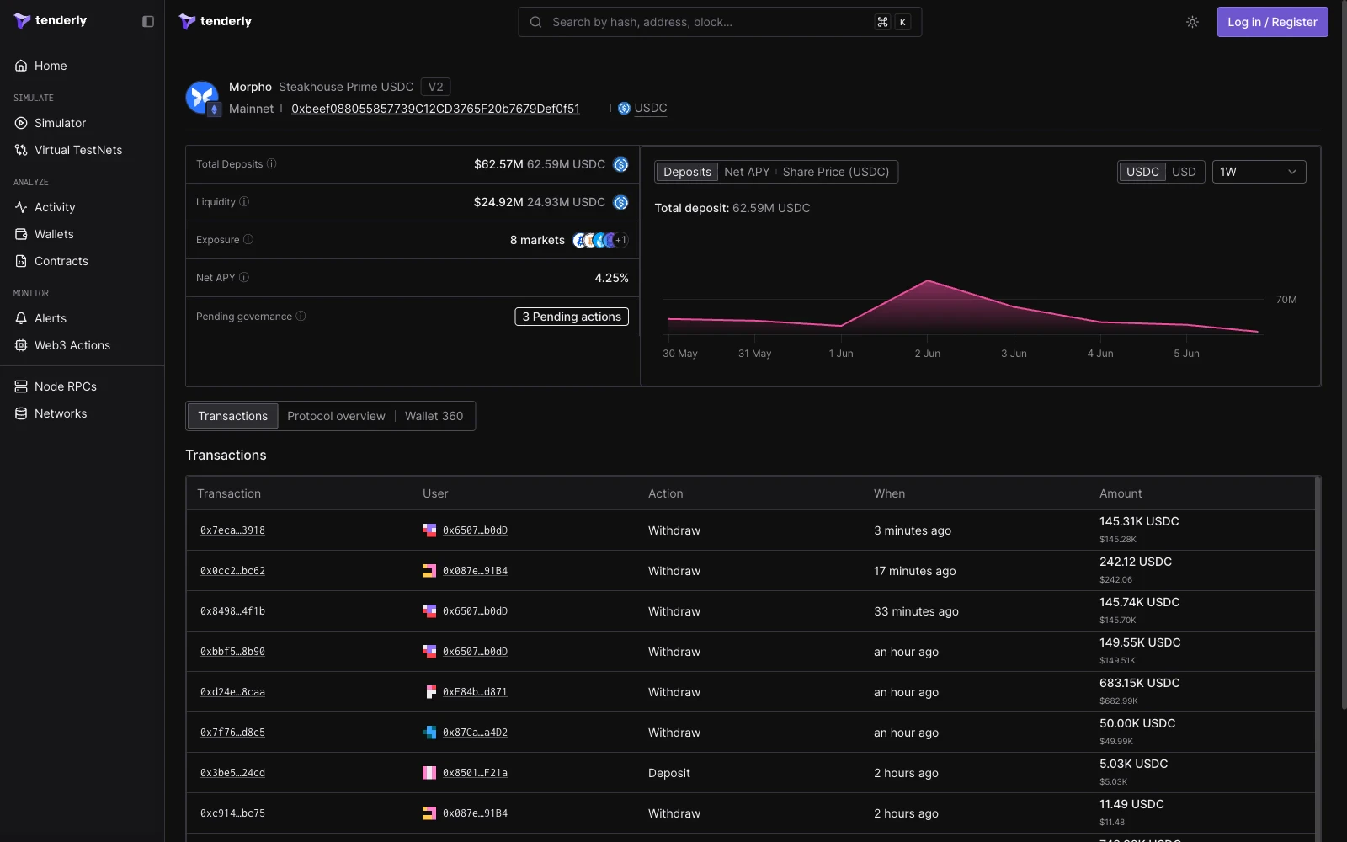Click the Deposit action in 0x3be5…24cd row
The height and width of the screenshot is (842, 1347).
tap(669, 773)
